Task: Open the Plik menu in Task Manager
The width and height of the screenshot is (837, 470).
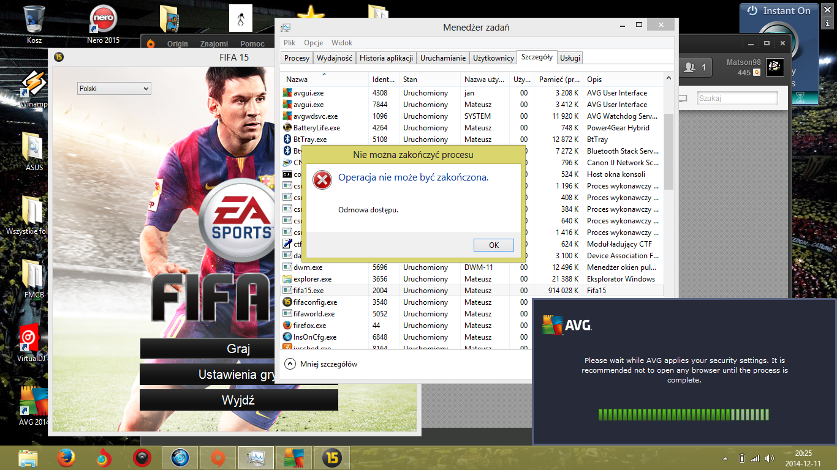Action: point(290,43)
